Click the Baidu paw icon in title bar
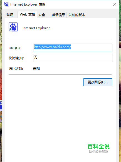Viewport: 121px width, 162px height. point(7,4)
